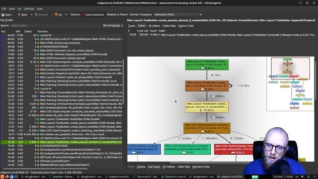Open the File menu
Image resolution: width=318 pixels, height=179 pixels.
pyautogui.click(x=4, y=9)
